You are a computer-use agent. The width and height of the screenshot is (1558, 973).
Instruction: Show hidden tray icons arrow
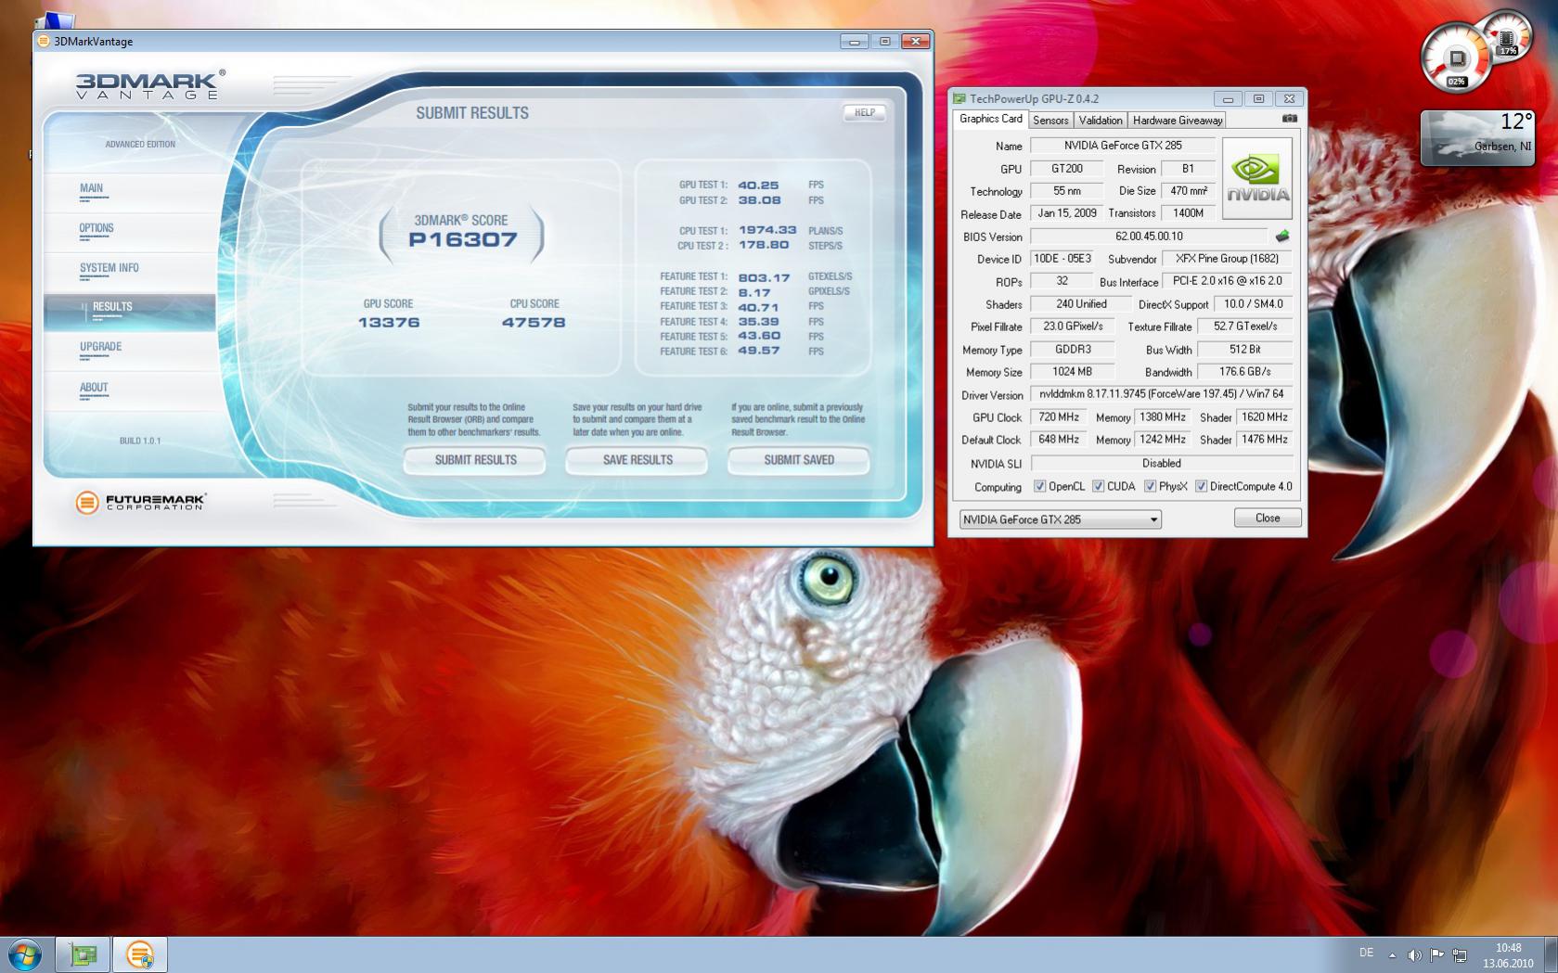1392,954
